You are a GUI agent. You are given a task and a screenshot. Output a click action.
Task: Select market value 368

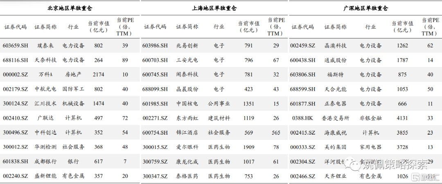coord(98,147)
